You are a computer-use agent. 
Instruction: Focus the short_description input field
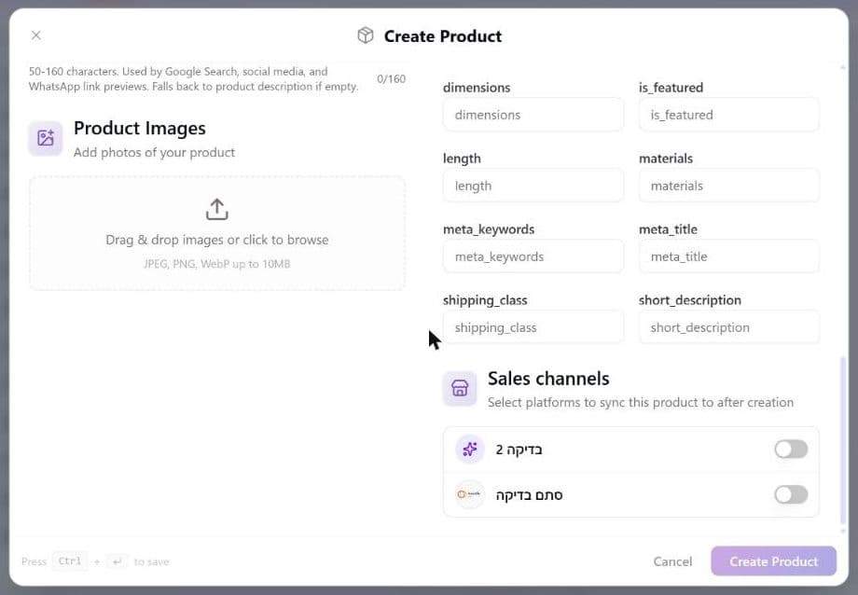[729, 327]
